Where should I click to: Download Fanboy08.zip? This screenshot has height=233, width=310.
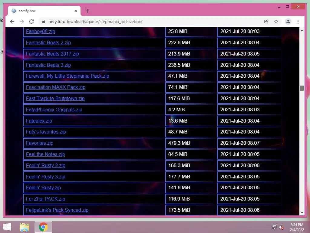pos(40,31)
